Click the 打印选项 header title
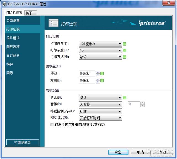Viewport: 177px width, 159px height. pos(69,24)
